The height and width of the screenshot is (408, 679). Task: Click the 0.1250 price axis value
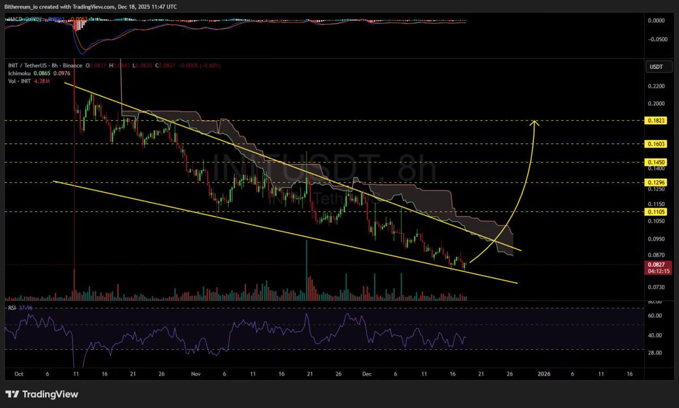656,189
